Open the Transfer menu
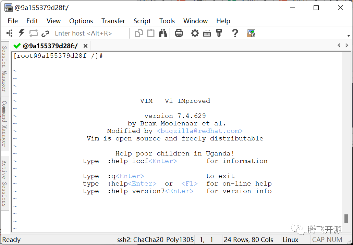The width and height of the screenshot is (353, 245). (x=113, y=21)
